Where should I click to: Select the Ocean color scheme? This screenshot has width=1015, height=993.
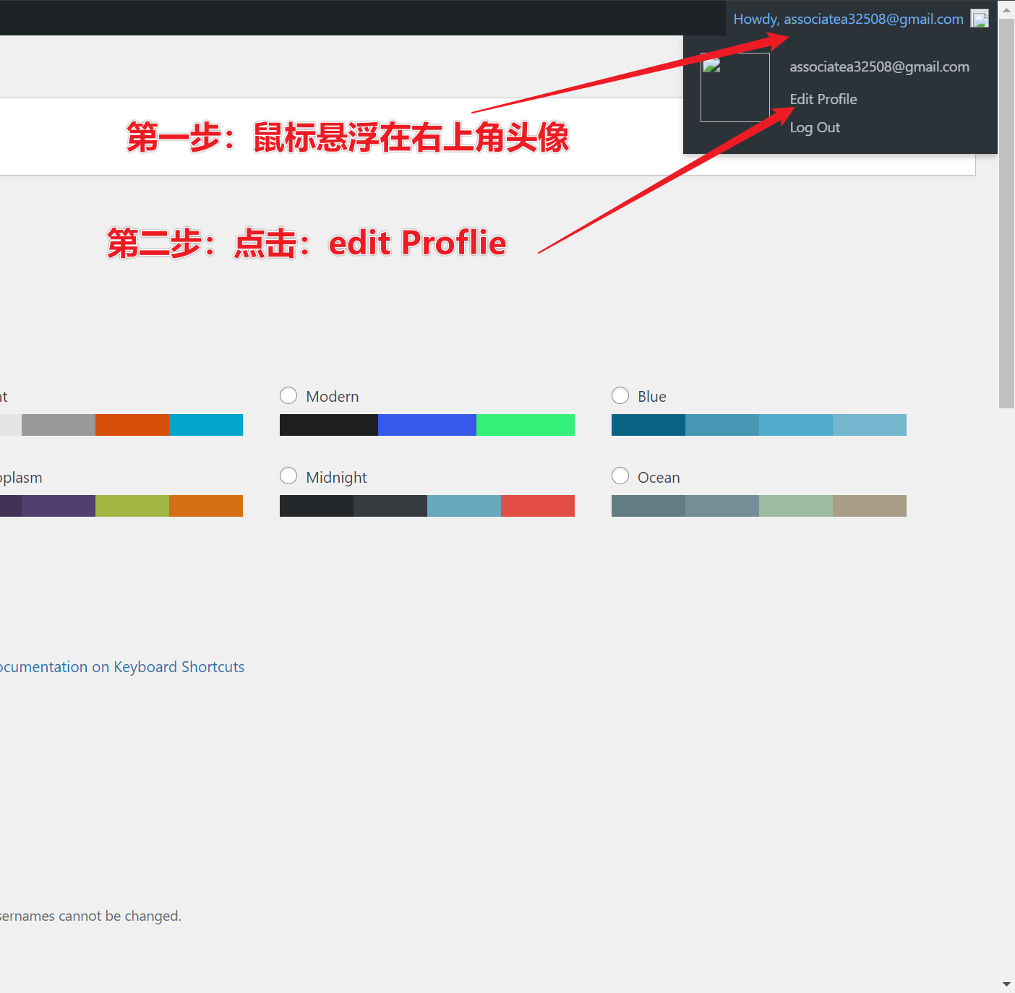[x=620, y=476]
